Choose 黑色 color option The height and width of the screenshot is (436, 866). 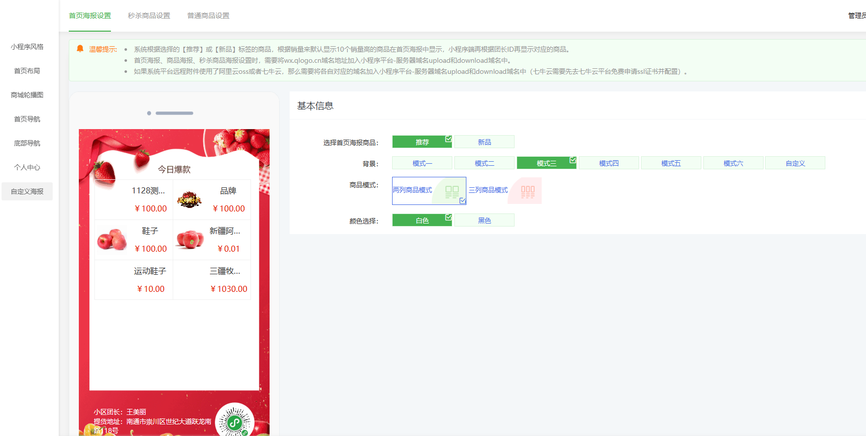[x=484, y=221]
